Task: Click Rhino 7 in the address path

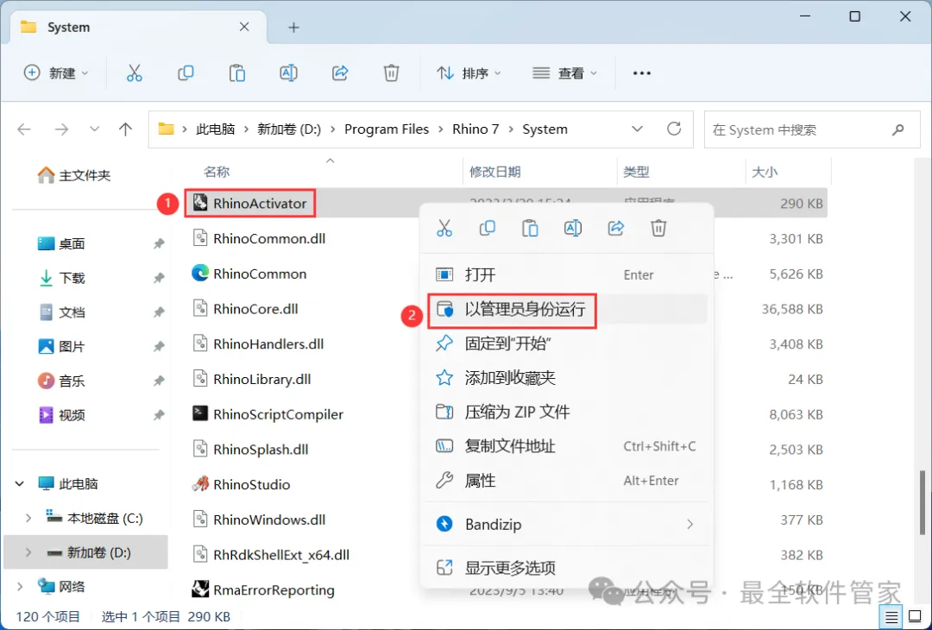Action: [x=475, y=129]
